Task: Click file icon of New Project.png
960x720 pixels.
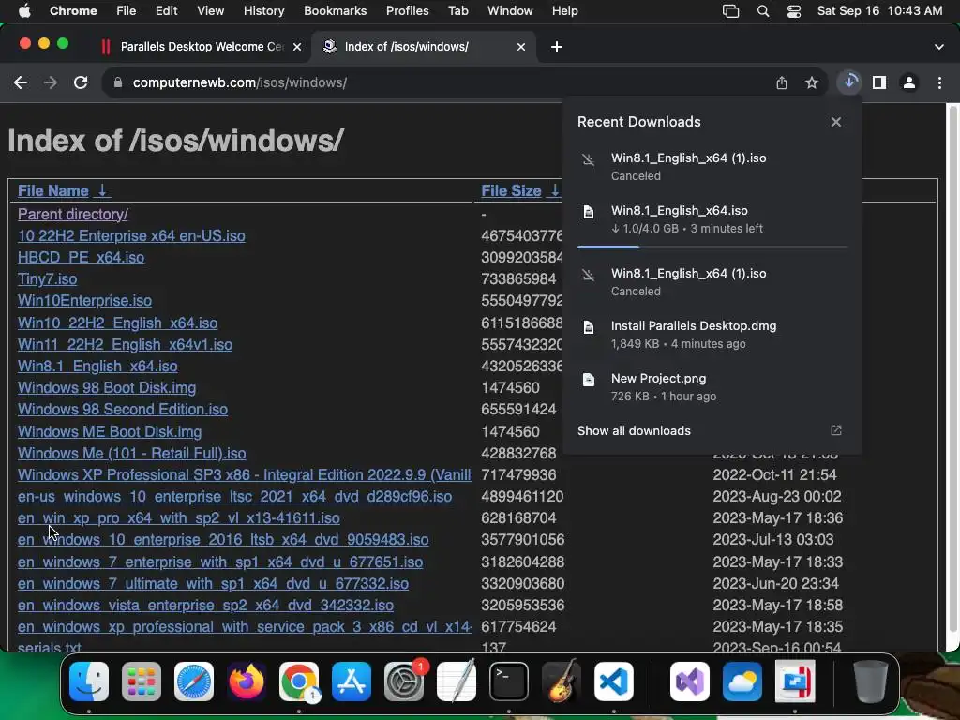Action: [589, 380]
